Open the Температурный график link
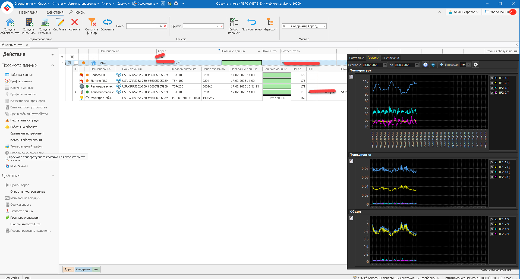The width and height of the screenshot is (520, 279). click(x=27, y=146)
